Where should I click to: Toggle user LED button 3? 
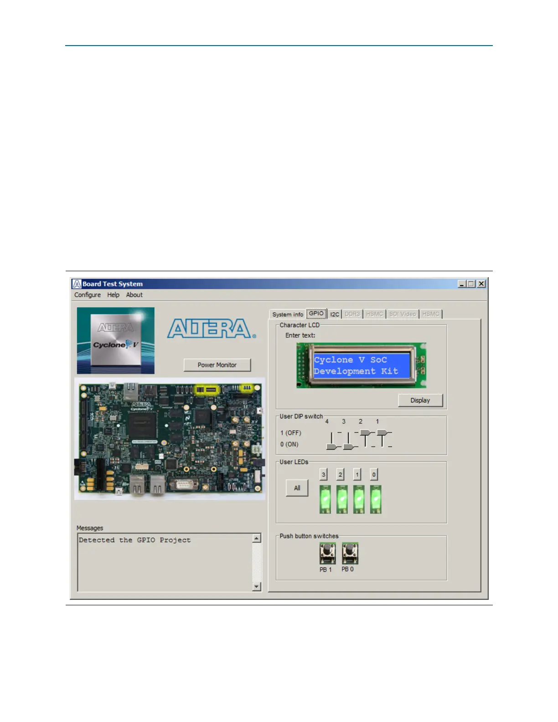click(x=324, y=474)
